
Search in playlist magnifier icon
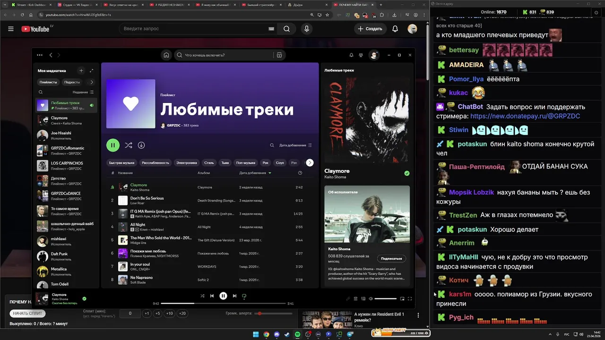[272, 145]
